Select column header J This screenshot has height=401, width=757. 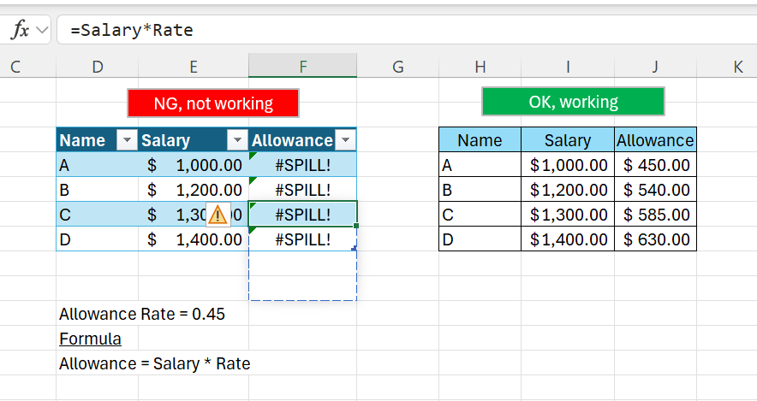coord(655,66)
